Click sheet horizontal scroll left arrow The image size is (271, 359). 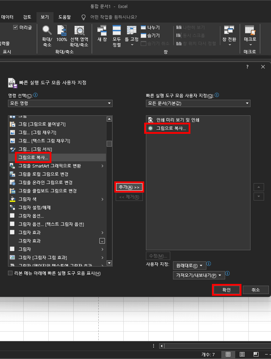(x=162, y=346)
